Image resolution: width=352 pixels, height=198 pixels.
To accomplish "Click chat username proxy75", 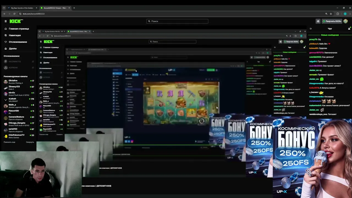I will [x=313, y=39].
